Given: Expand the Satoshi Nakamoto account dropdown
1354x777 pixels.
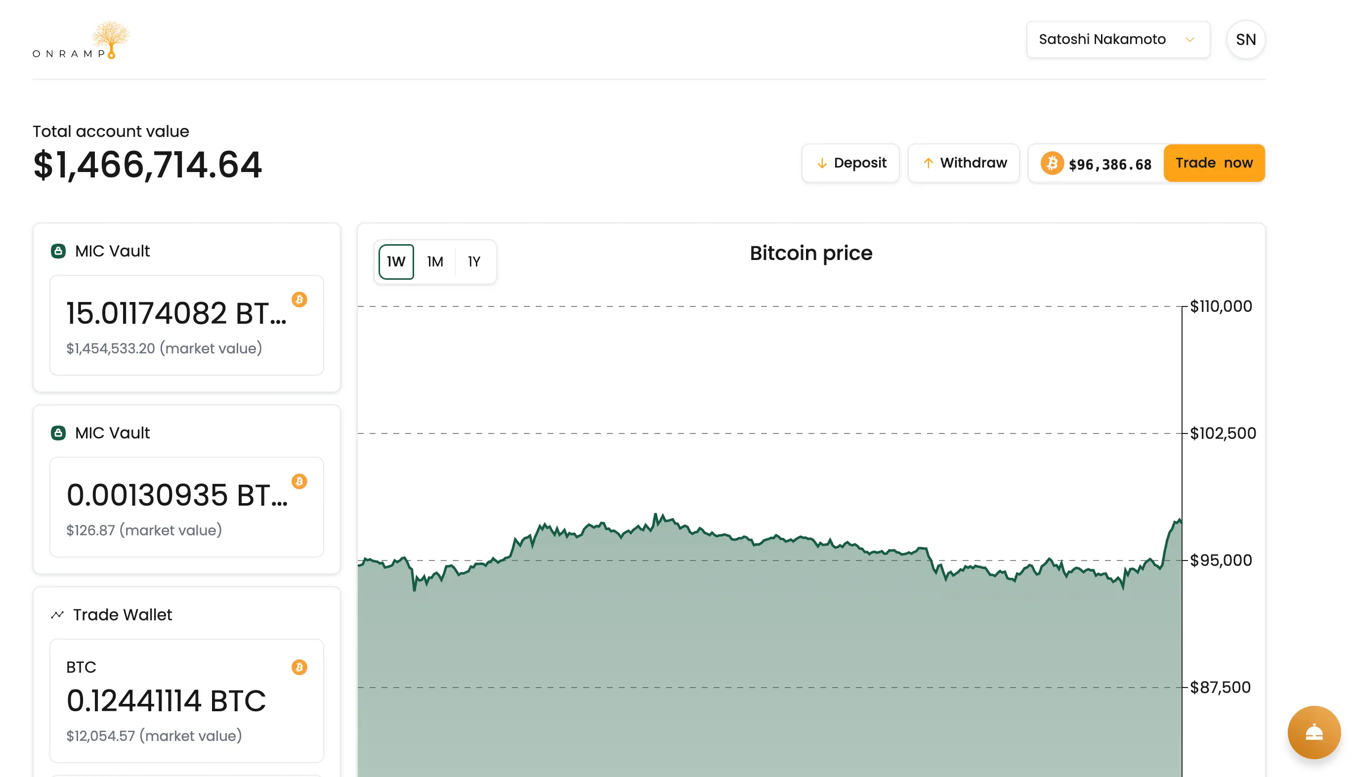Looking at the screenshot, I should click(x=1118, y=40).
